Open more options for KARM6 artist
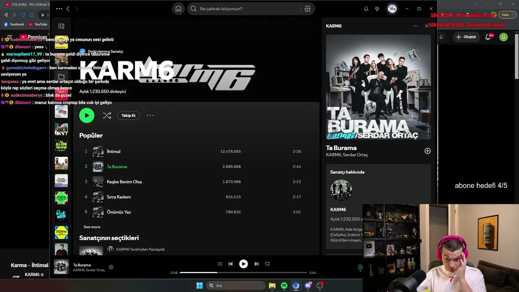Image resolution: width=519 pixels, height=292 pixels. (x=150, y=116)
